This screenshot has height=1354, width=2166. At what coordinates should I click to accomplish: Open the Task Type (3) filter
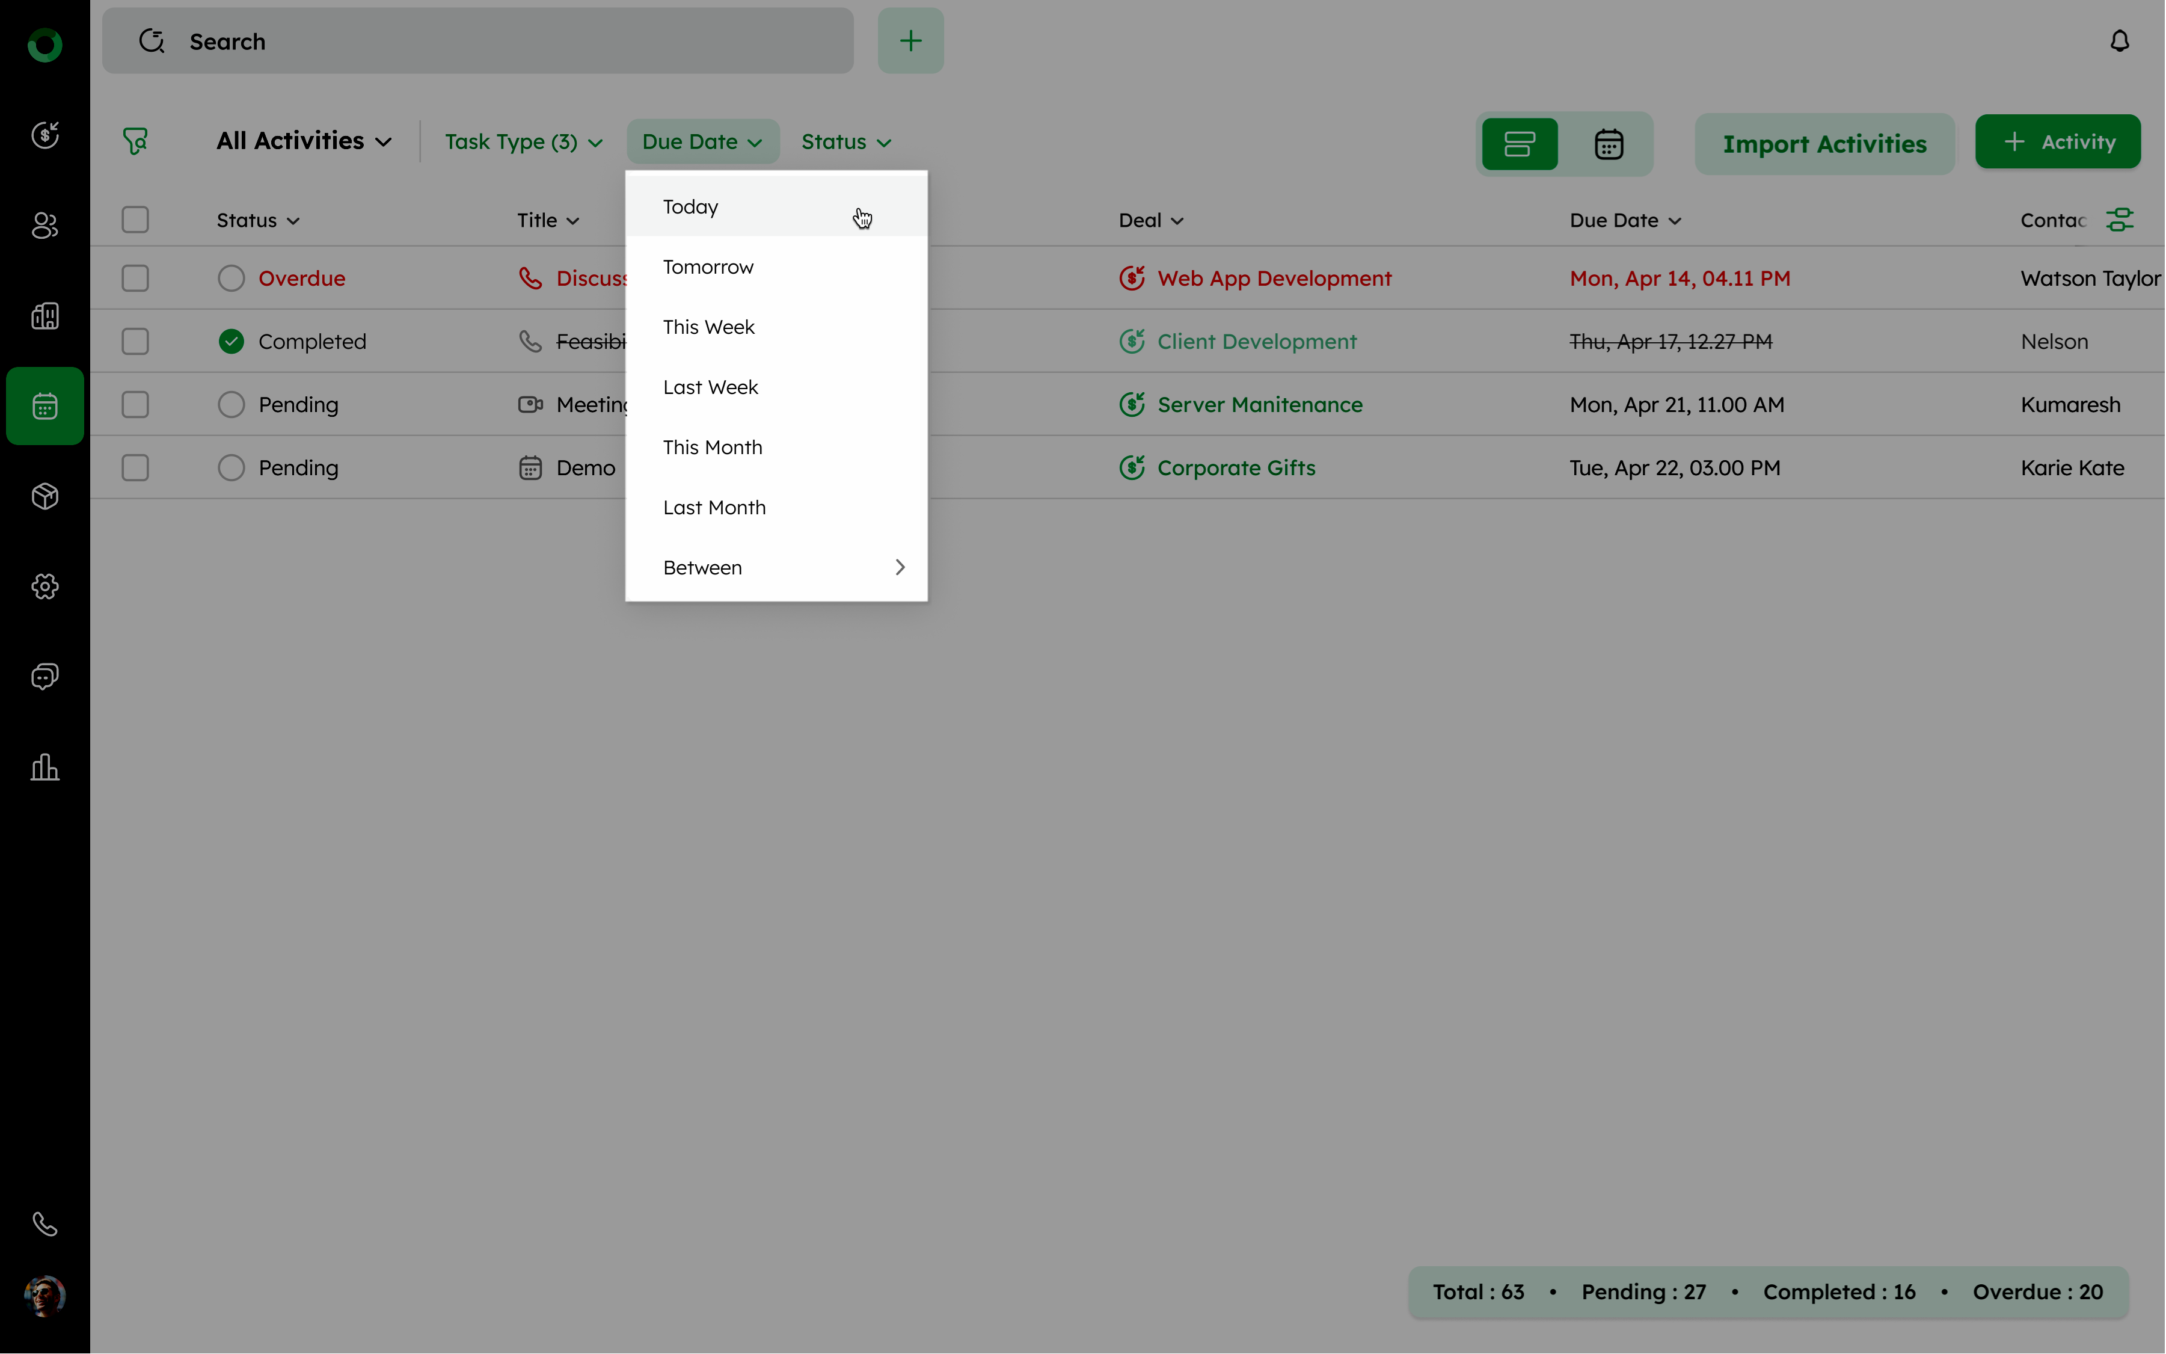[x=523, y=141]
